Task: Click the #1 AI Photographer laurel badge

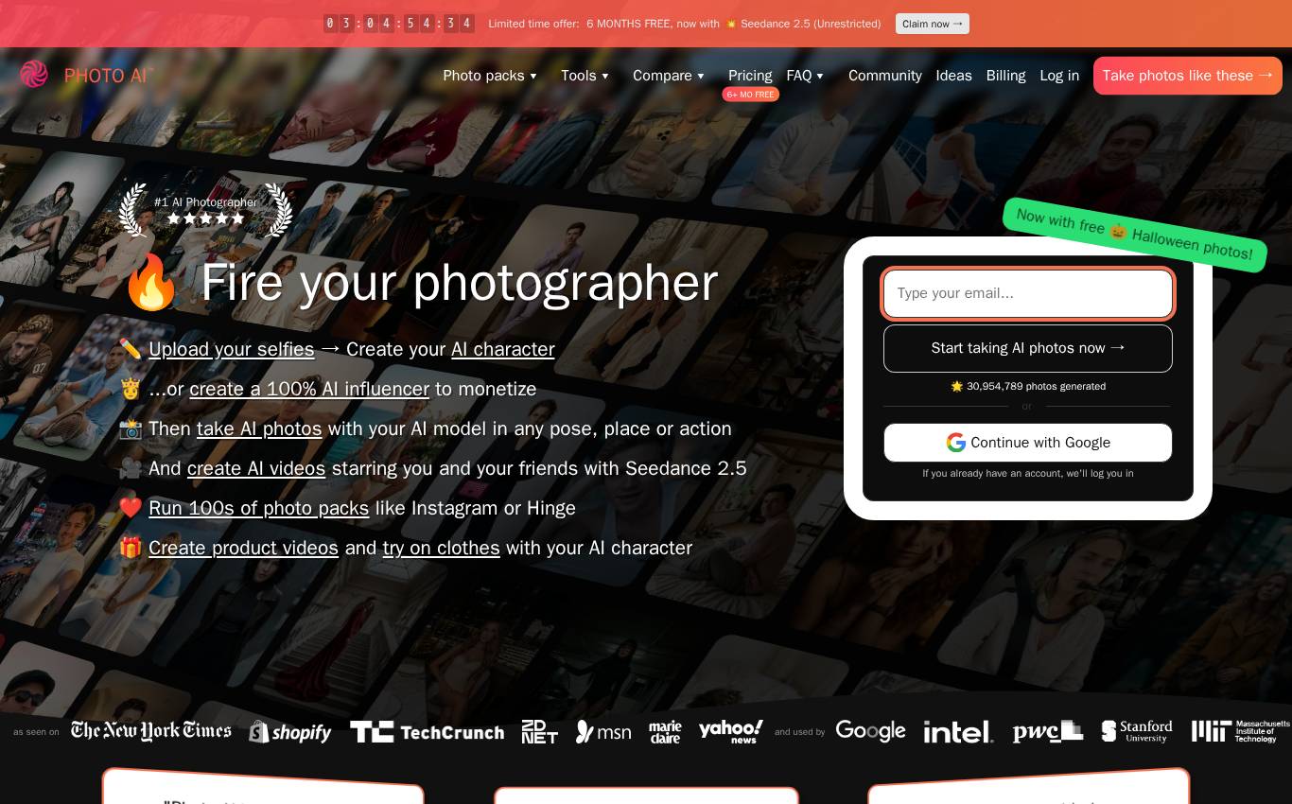Action: [x=205, y=210]
